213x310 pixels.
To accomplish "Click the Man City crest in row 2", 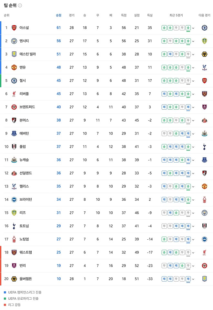I will (14, 41).
